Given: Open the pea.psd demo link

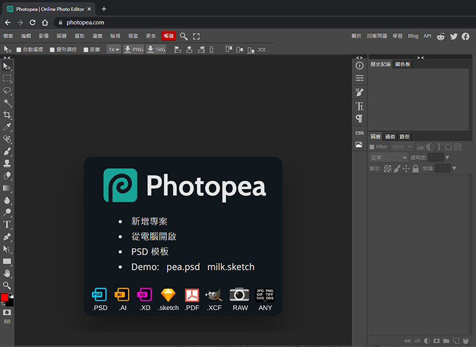Looking at the screenshot, I should click(x=183, y=267).
